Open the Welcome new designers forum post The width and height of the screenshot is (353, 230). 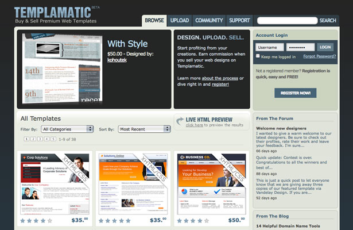click(x=281, y=128)
